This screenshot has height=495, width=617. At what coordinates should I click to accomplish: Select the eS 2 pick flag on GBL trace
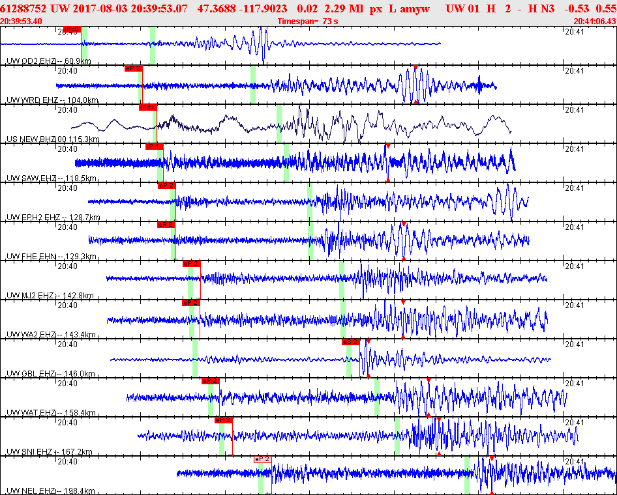click(351, 342)
